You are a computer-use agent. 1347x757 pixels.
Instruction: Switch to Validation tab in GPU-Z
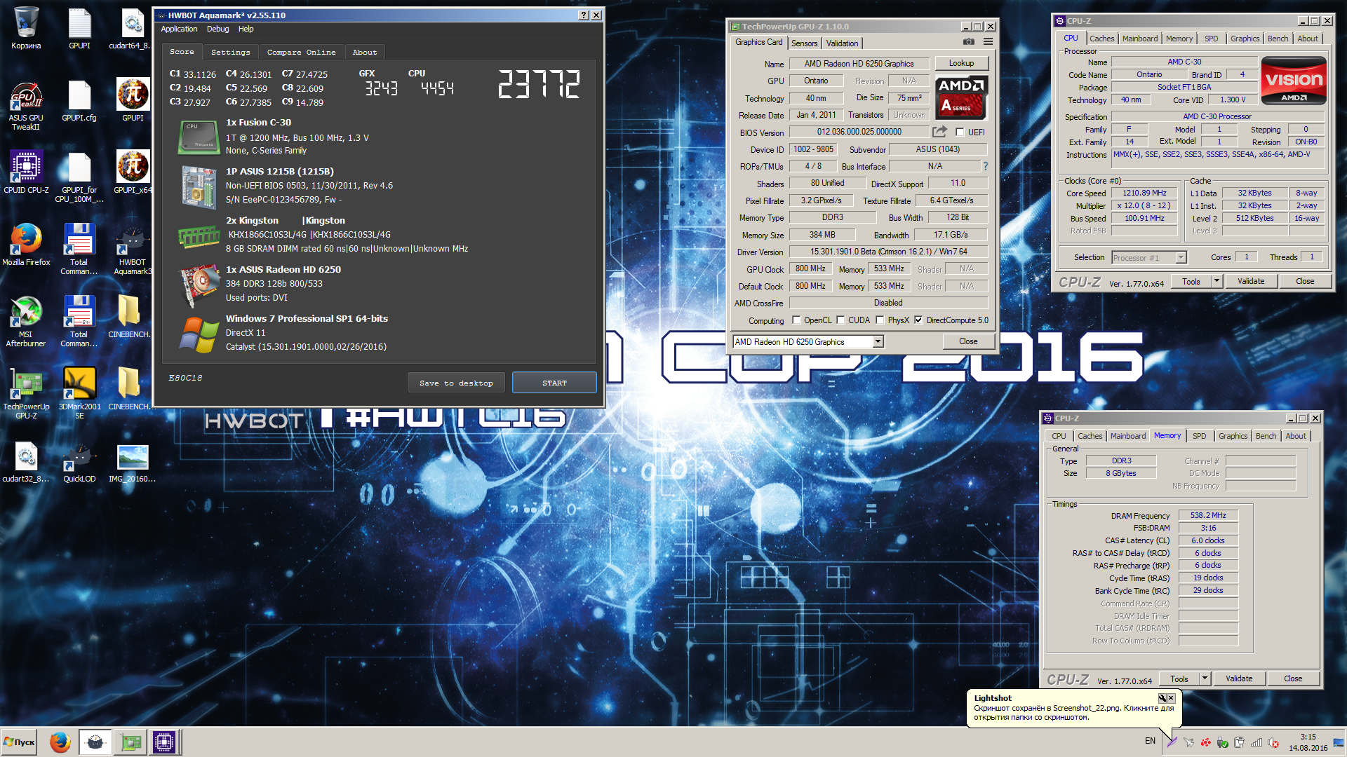pos(842,43)
